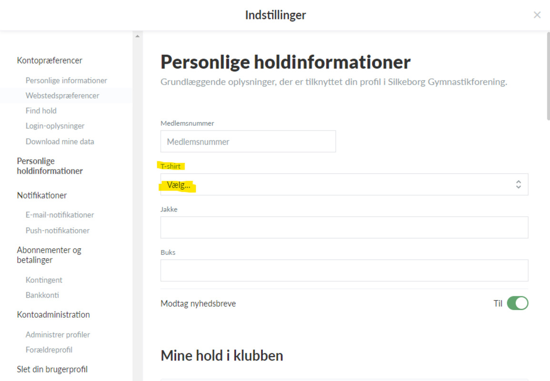Click the main page vertical scrollbar
Screen dimensions: 550x381
coord(548,76)
